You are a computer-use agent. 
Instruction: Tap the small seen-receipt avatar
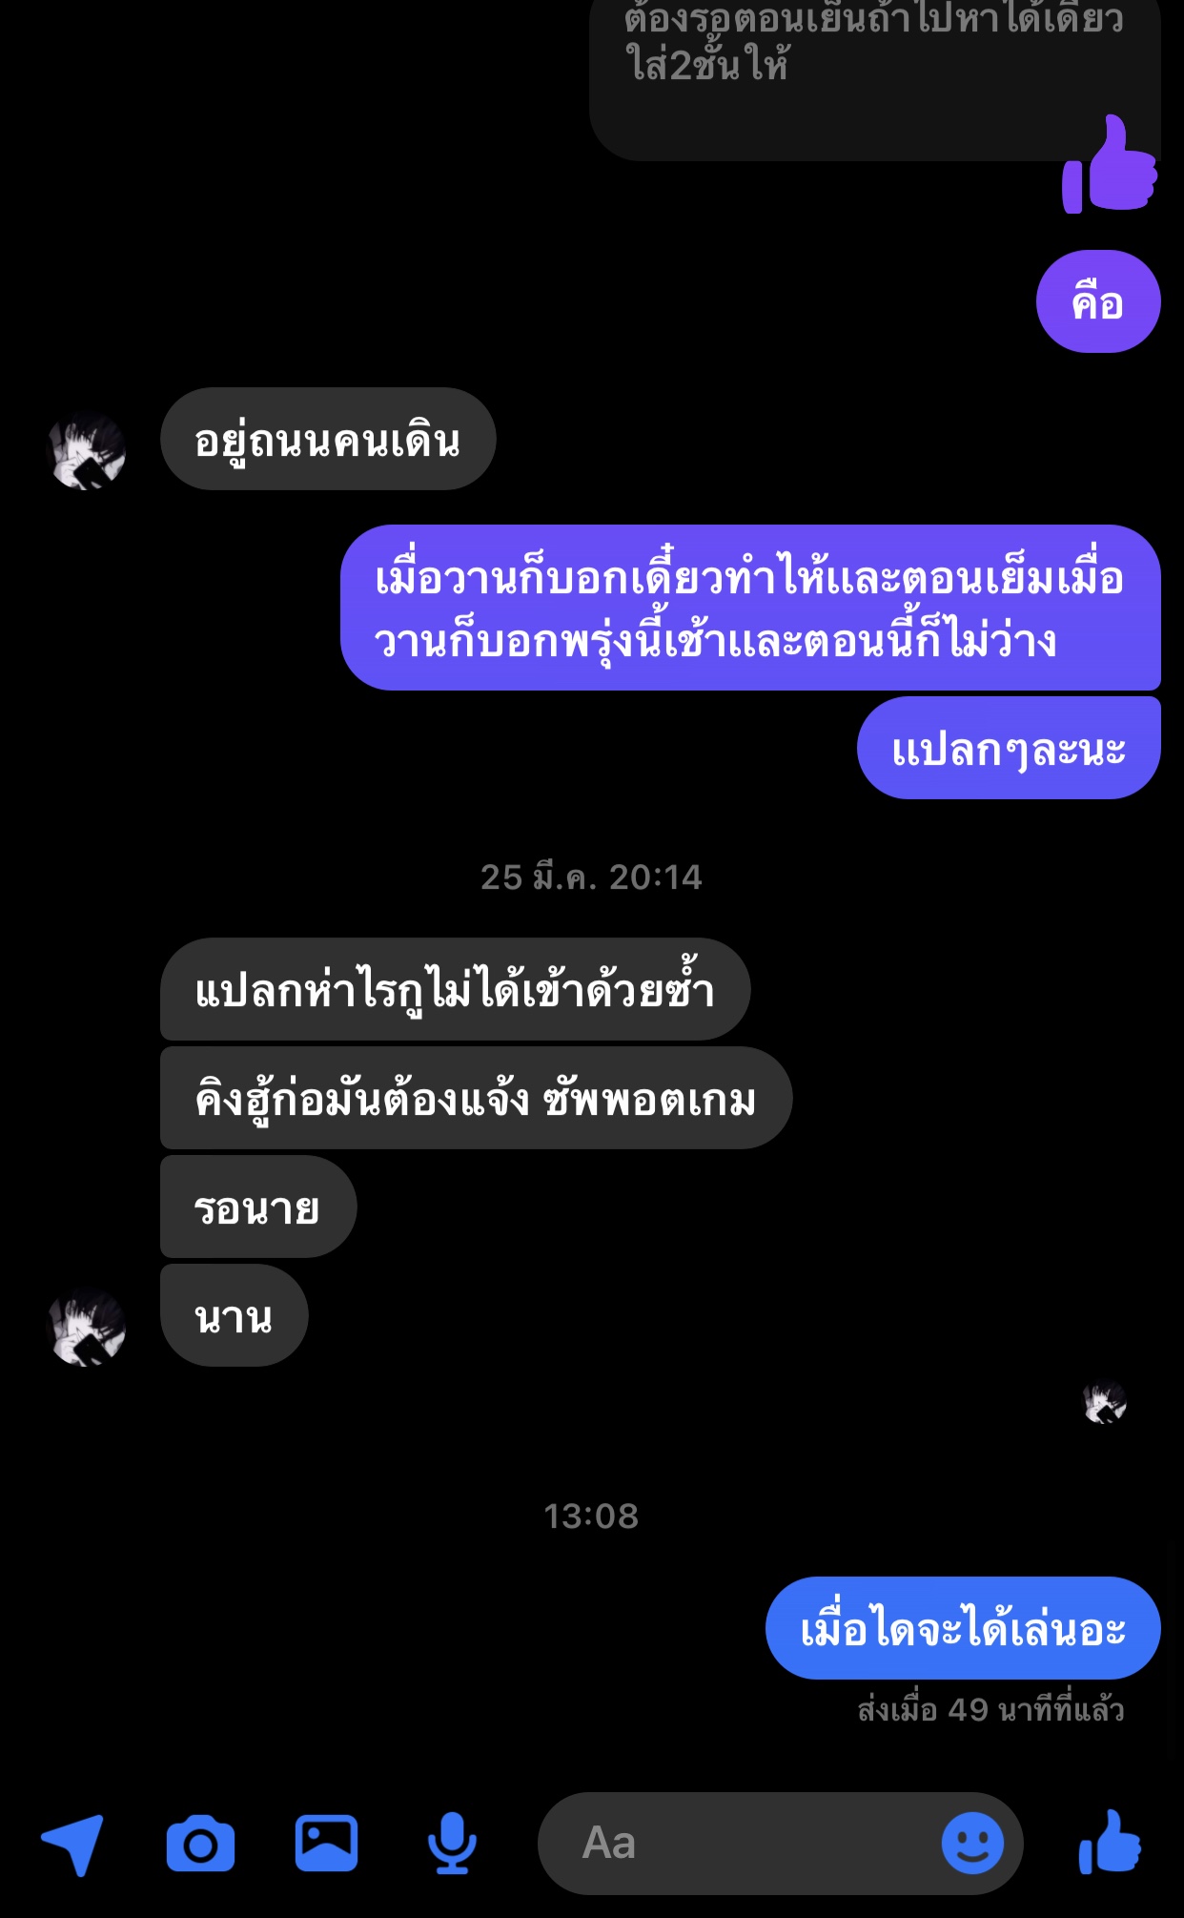click(x=1105, y=1403)
